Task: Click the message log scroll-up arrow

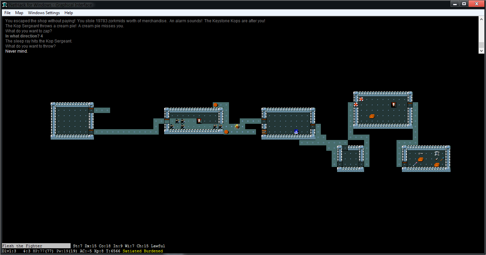Action: click(481, 19)
